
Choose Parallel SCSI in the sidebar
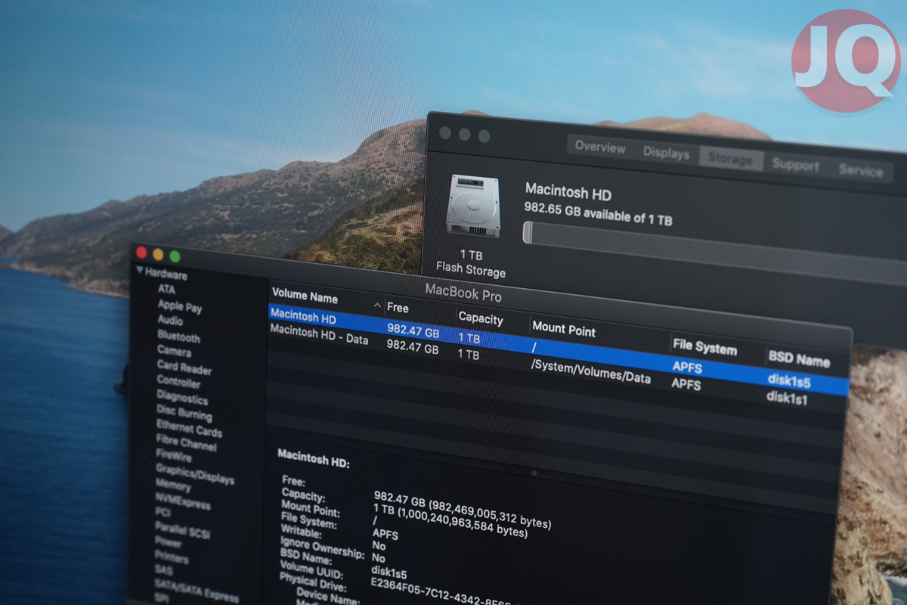click(x=181, y=529)
